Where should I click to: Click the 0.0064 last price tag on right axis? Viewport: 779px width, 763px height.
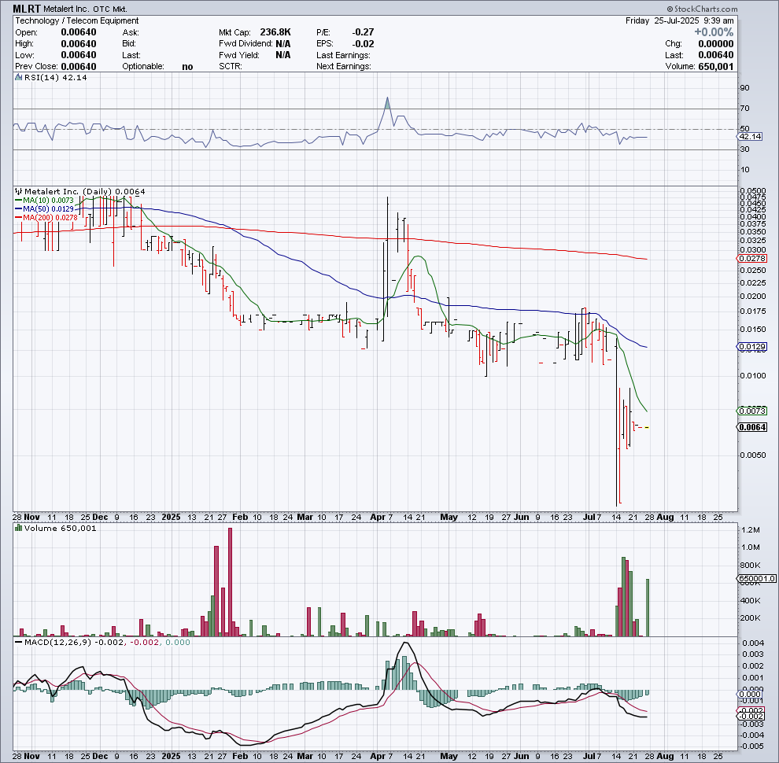[751, 427]
